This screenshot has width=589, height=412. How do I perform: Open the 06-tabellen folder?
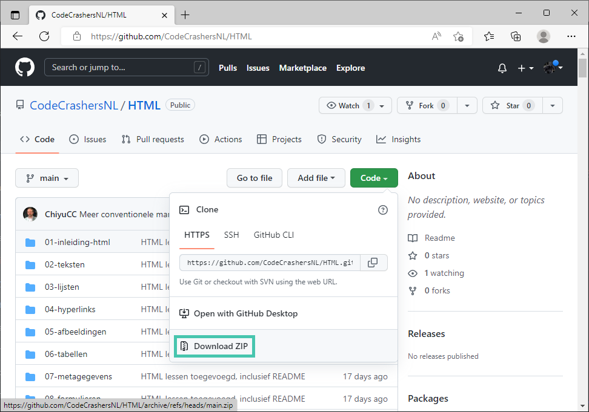coord(66,355)
